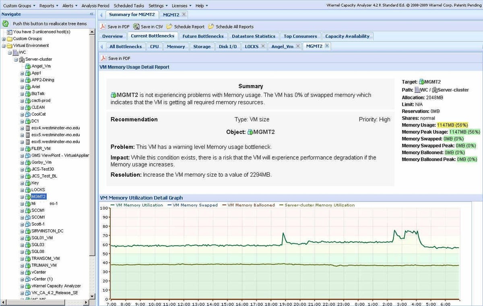Viewport: 483px width, 306px height.
Task: Click the Virtual Environment folder icon in the tree
Action: pos(10,46)
